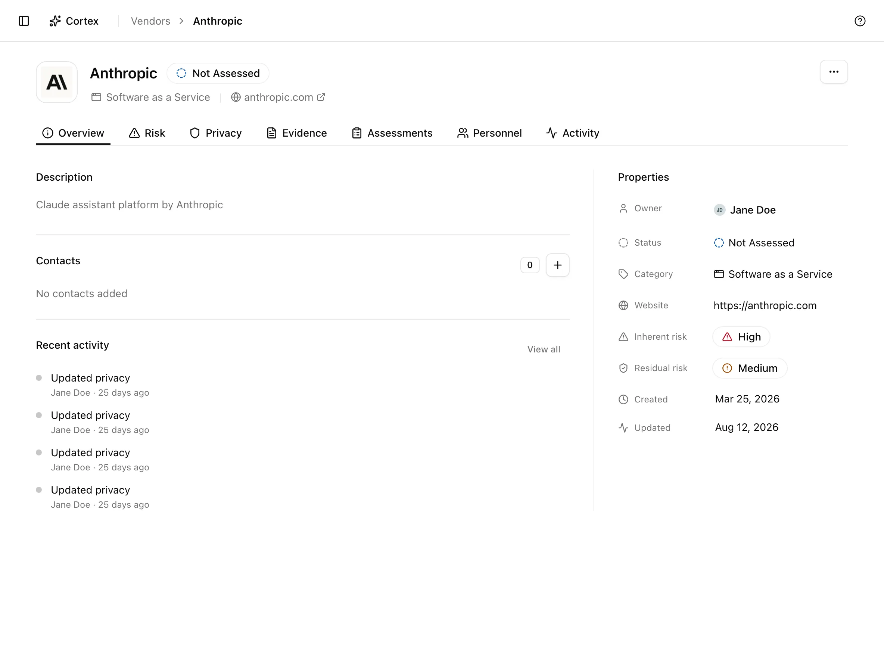Click the Risk warning triangle icon
The image size is (884, 672).
coord(134,133)
